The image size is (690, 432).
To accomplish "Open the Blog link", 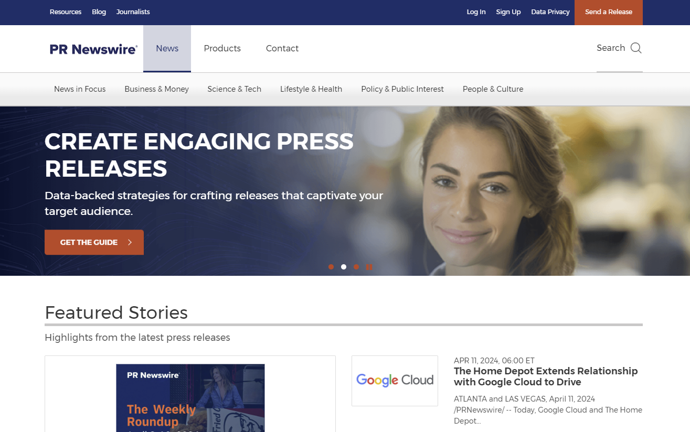I will click(99, 12).
